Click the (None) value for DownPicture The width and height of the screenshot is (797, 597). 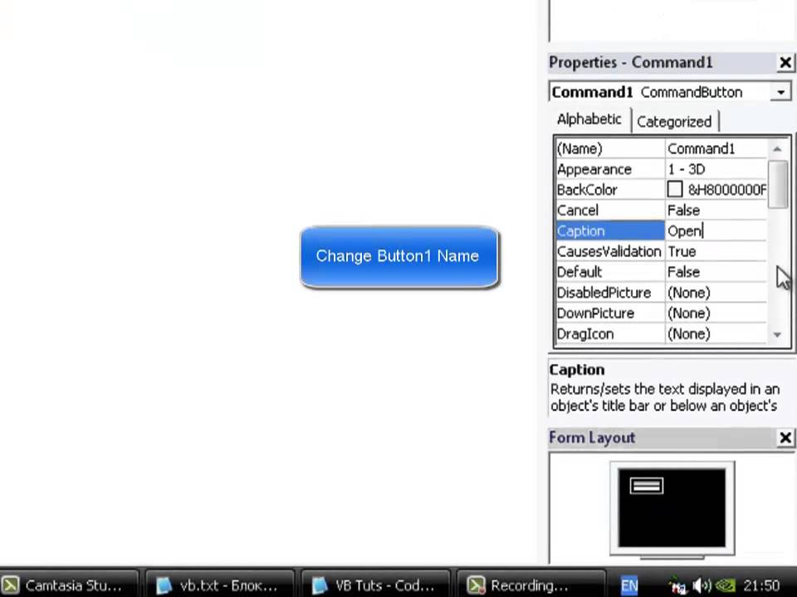tap(715, 313)
